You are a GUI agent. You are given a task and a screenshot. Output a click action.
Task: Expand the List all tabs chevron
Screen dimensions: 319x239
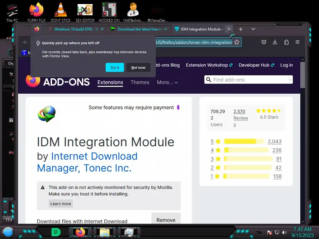(x=253, y=29)
